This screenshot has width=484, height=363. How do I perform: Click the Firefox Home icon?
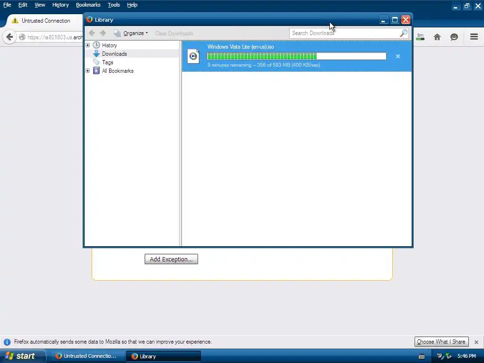(x=437, y=37)
